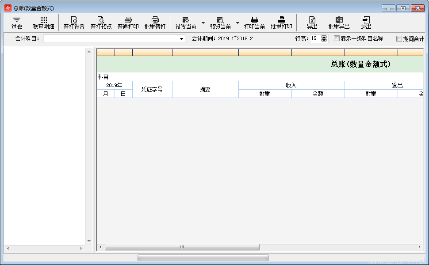Click the 预览当前 toolbar button
The image size is (429, 265).
click(x=220, y=23)
